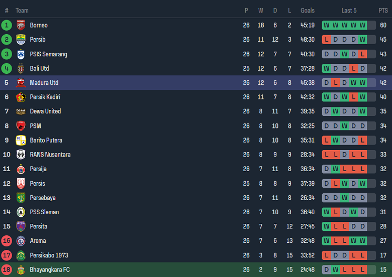Viewport: 392px width, 277px height.
Task: Click the green rank 1 position badge
Action: pos(7,25)
